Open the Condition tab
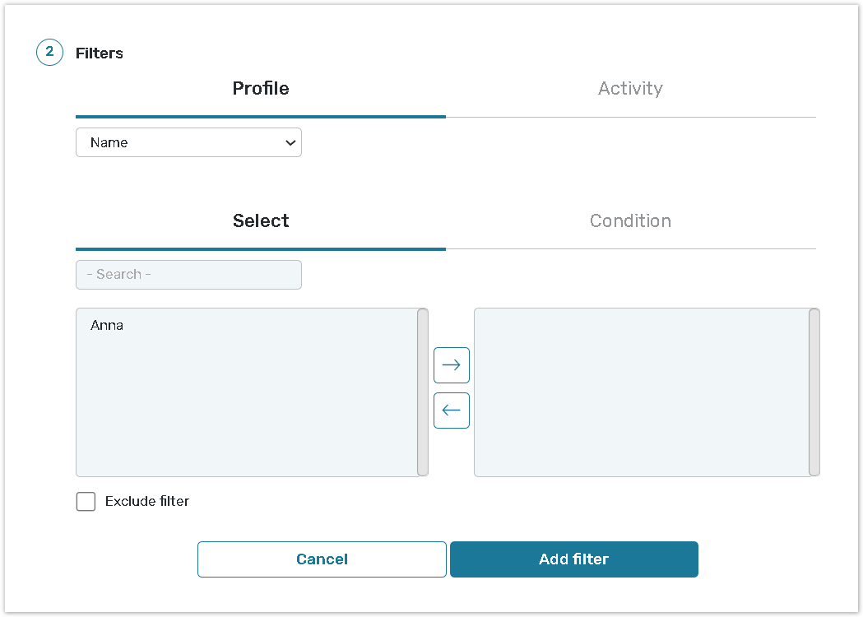Viewport: 863px width, 617px height. (x=630, y=221)
